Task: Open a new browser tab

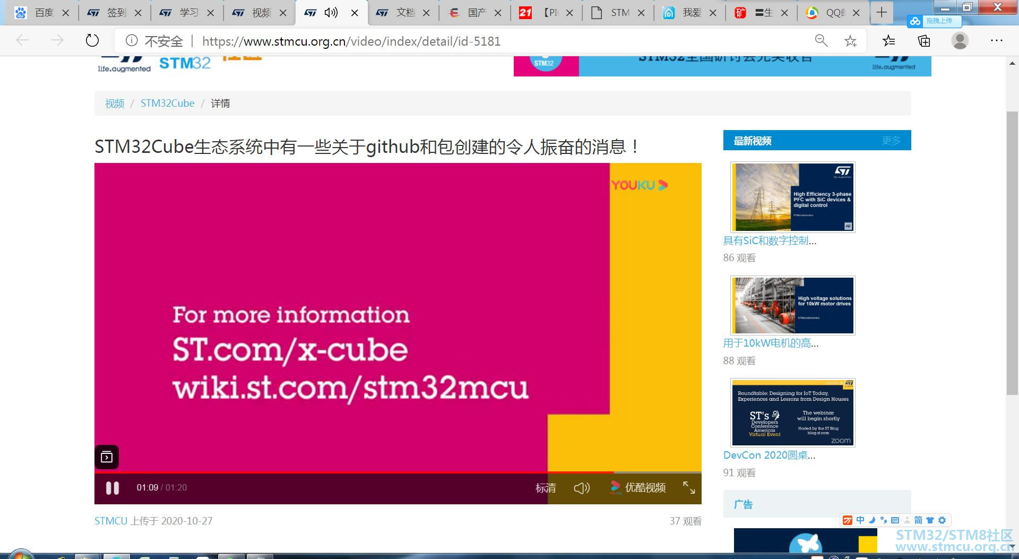Action: (882, 12)
